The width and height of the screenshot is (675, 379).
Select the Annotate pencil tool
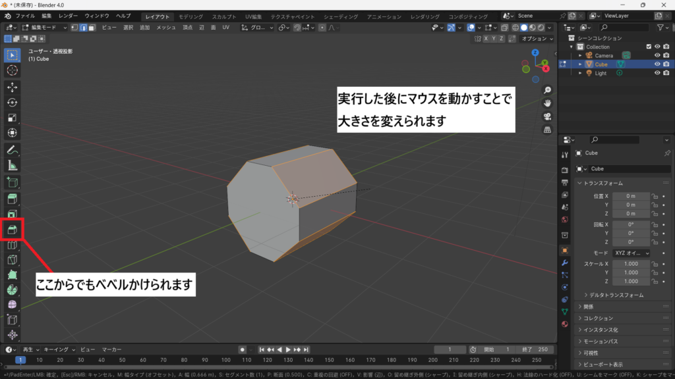(12, 149)
